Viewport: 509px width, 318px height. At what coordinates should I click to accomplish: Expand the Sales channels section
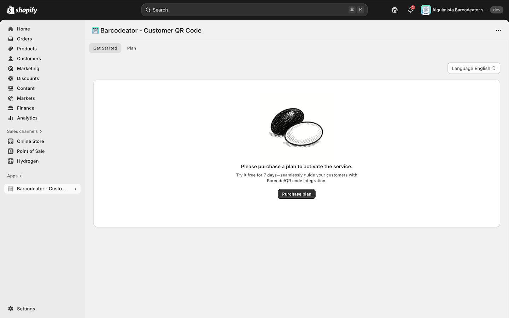24,131
